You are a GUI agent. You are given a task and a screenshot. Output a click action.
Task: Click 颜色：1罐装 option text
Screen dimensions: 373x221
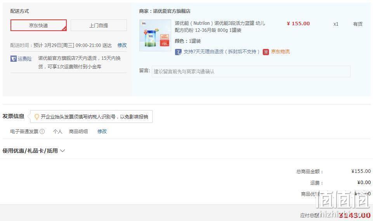[188, 41]
